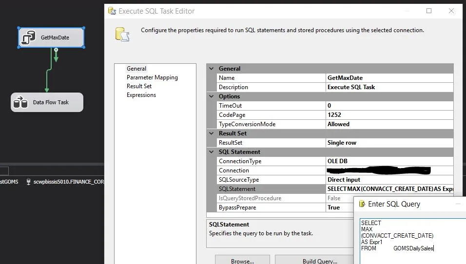Select the IsQueryStoredProcedure property label
466x264 pixels.
click(x=250, y=198)
